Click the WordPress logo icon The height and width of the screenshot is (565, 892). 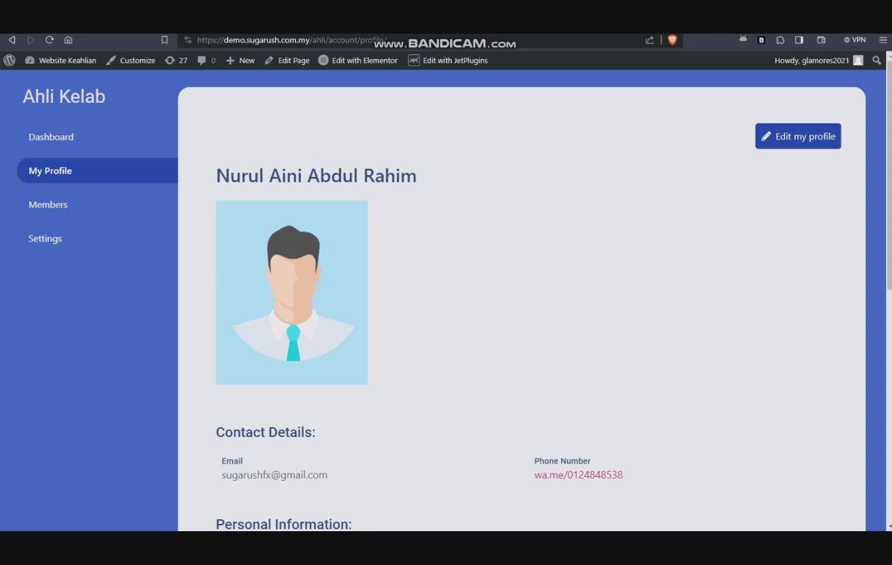point(9,60)
